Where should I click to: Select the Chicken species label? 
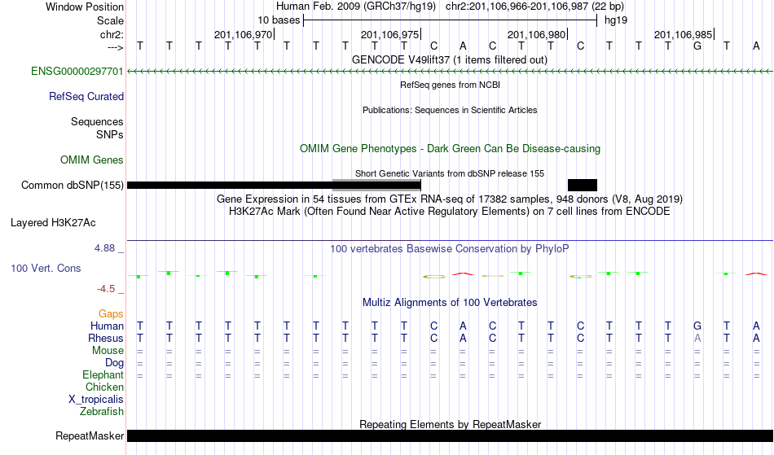[x=104, y=387]
